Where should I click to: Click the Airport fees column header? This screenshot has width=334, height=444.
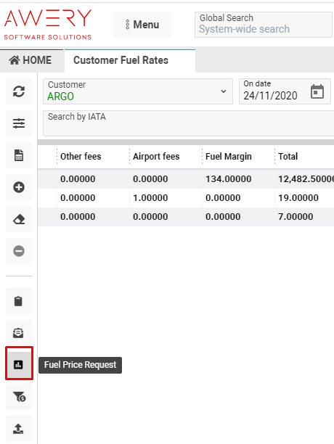tap(156, 156)
